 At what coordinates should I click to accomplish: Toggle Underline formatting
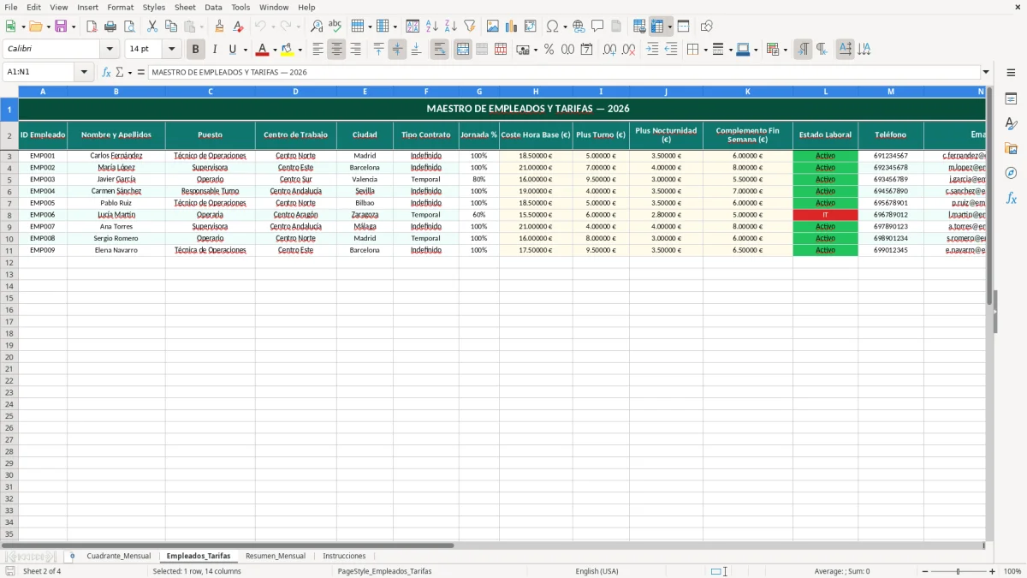click(x=233, y=50)
